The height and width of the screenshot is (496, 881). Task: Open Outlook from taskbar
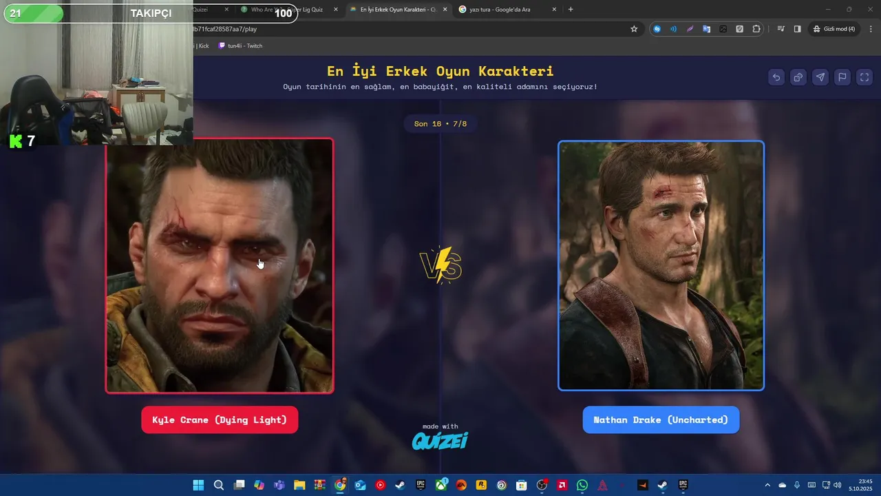click(360, 485)
